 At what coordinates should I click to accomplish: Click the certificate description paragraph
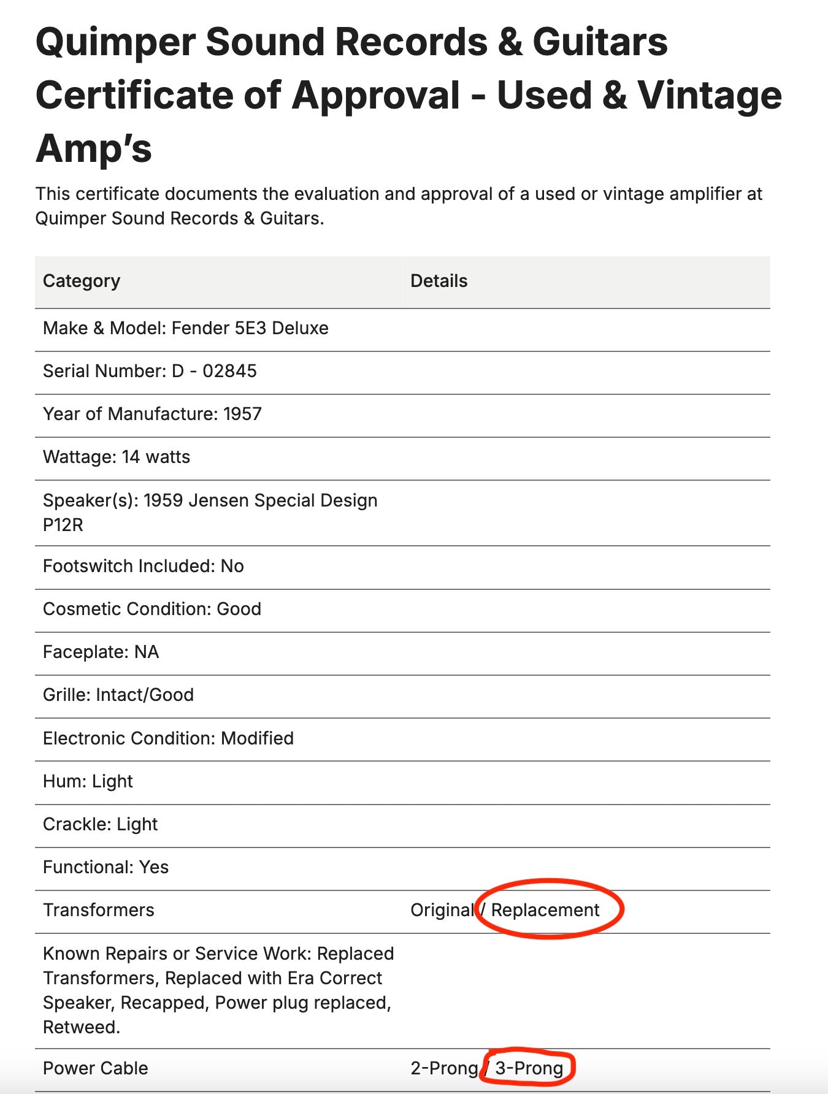399,206
